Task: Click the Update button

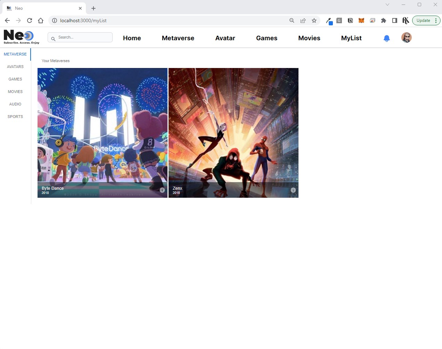Action: click(426, 20)
